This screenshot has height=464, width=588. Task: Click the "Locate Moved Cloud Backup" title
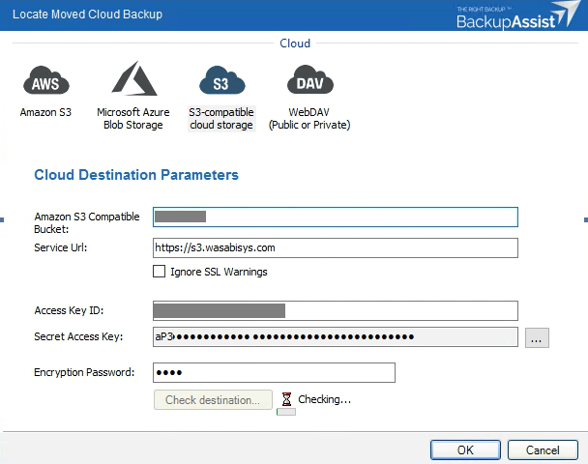coord(87,14)
